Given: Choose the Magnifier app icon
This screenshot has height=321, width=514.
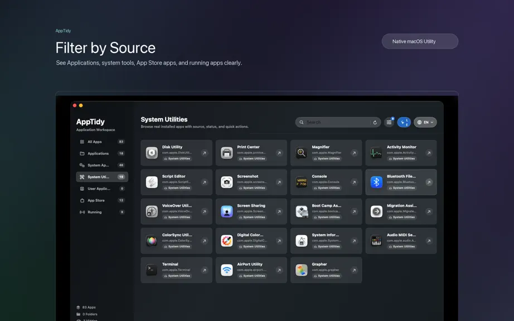Looking at the screenshot, I should (x=301, y=153).
